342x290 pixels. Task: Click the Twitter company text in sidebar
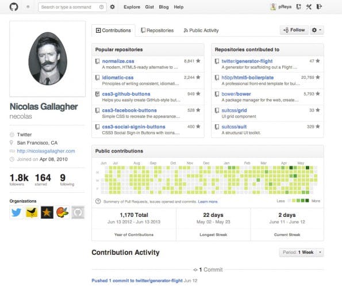24,135
